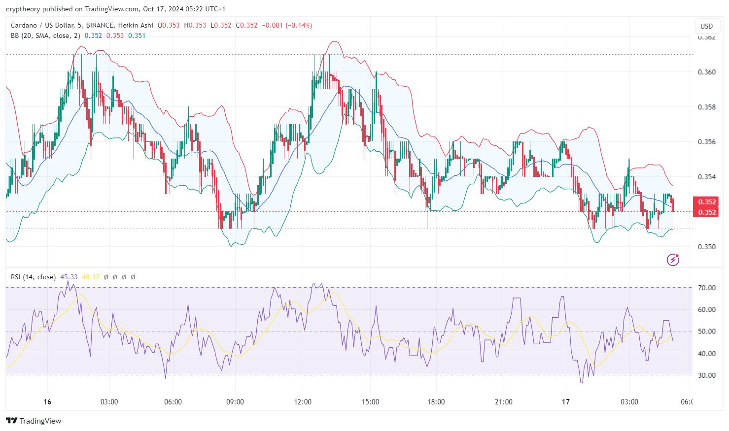This screenshot has width=729, height=431.
Task: Click the open price value O0.353
Action: [x=169, y=25]
